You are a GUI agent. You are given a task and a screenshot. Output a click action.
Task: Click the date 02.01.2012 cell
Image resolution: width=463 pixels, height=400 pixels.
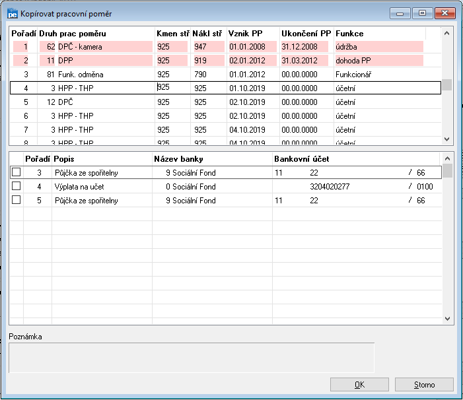tap(253, 61)
